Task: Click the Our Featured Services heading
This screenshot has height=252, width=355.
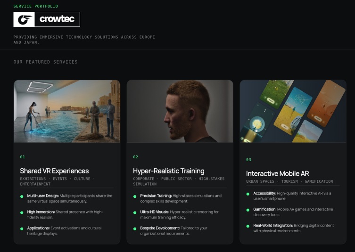Action: (x=45, y=62)
